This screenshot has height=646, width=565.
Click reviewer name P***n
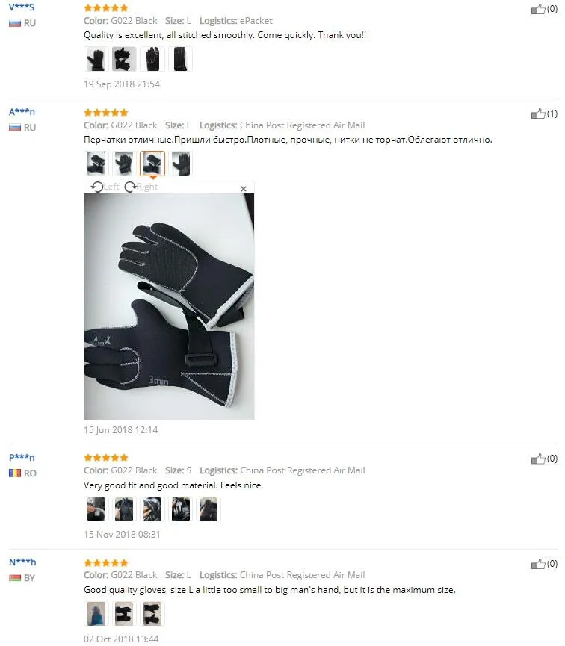(22, 457)
